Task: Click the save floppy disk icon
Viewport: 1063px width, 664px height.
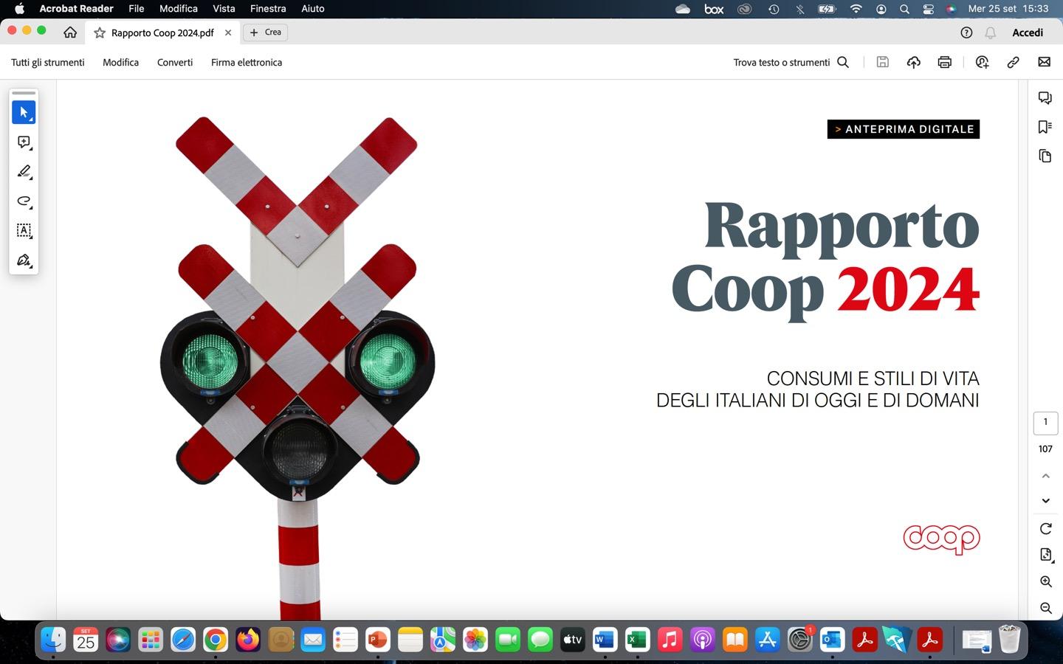Action: 882,62
